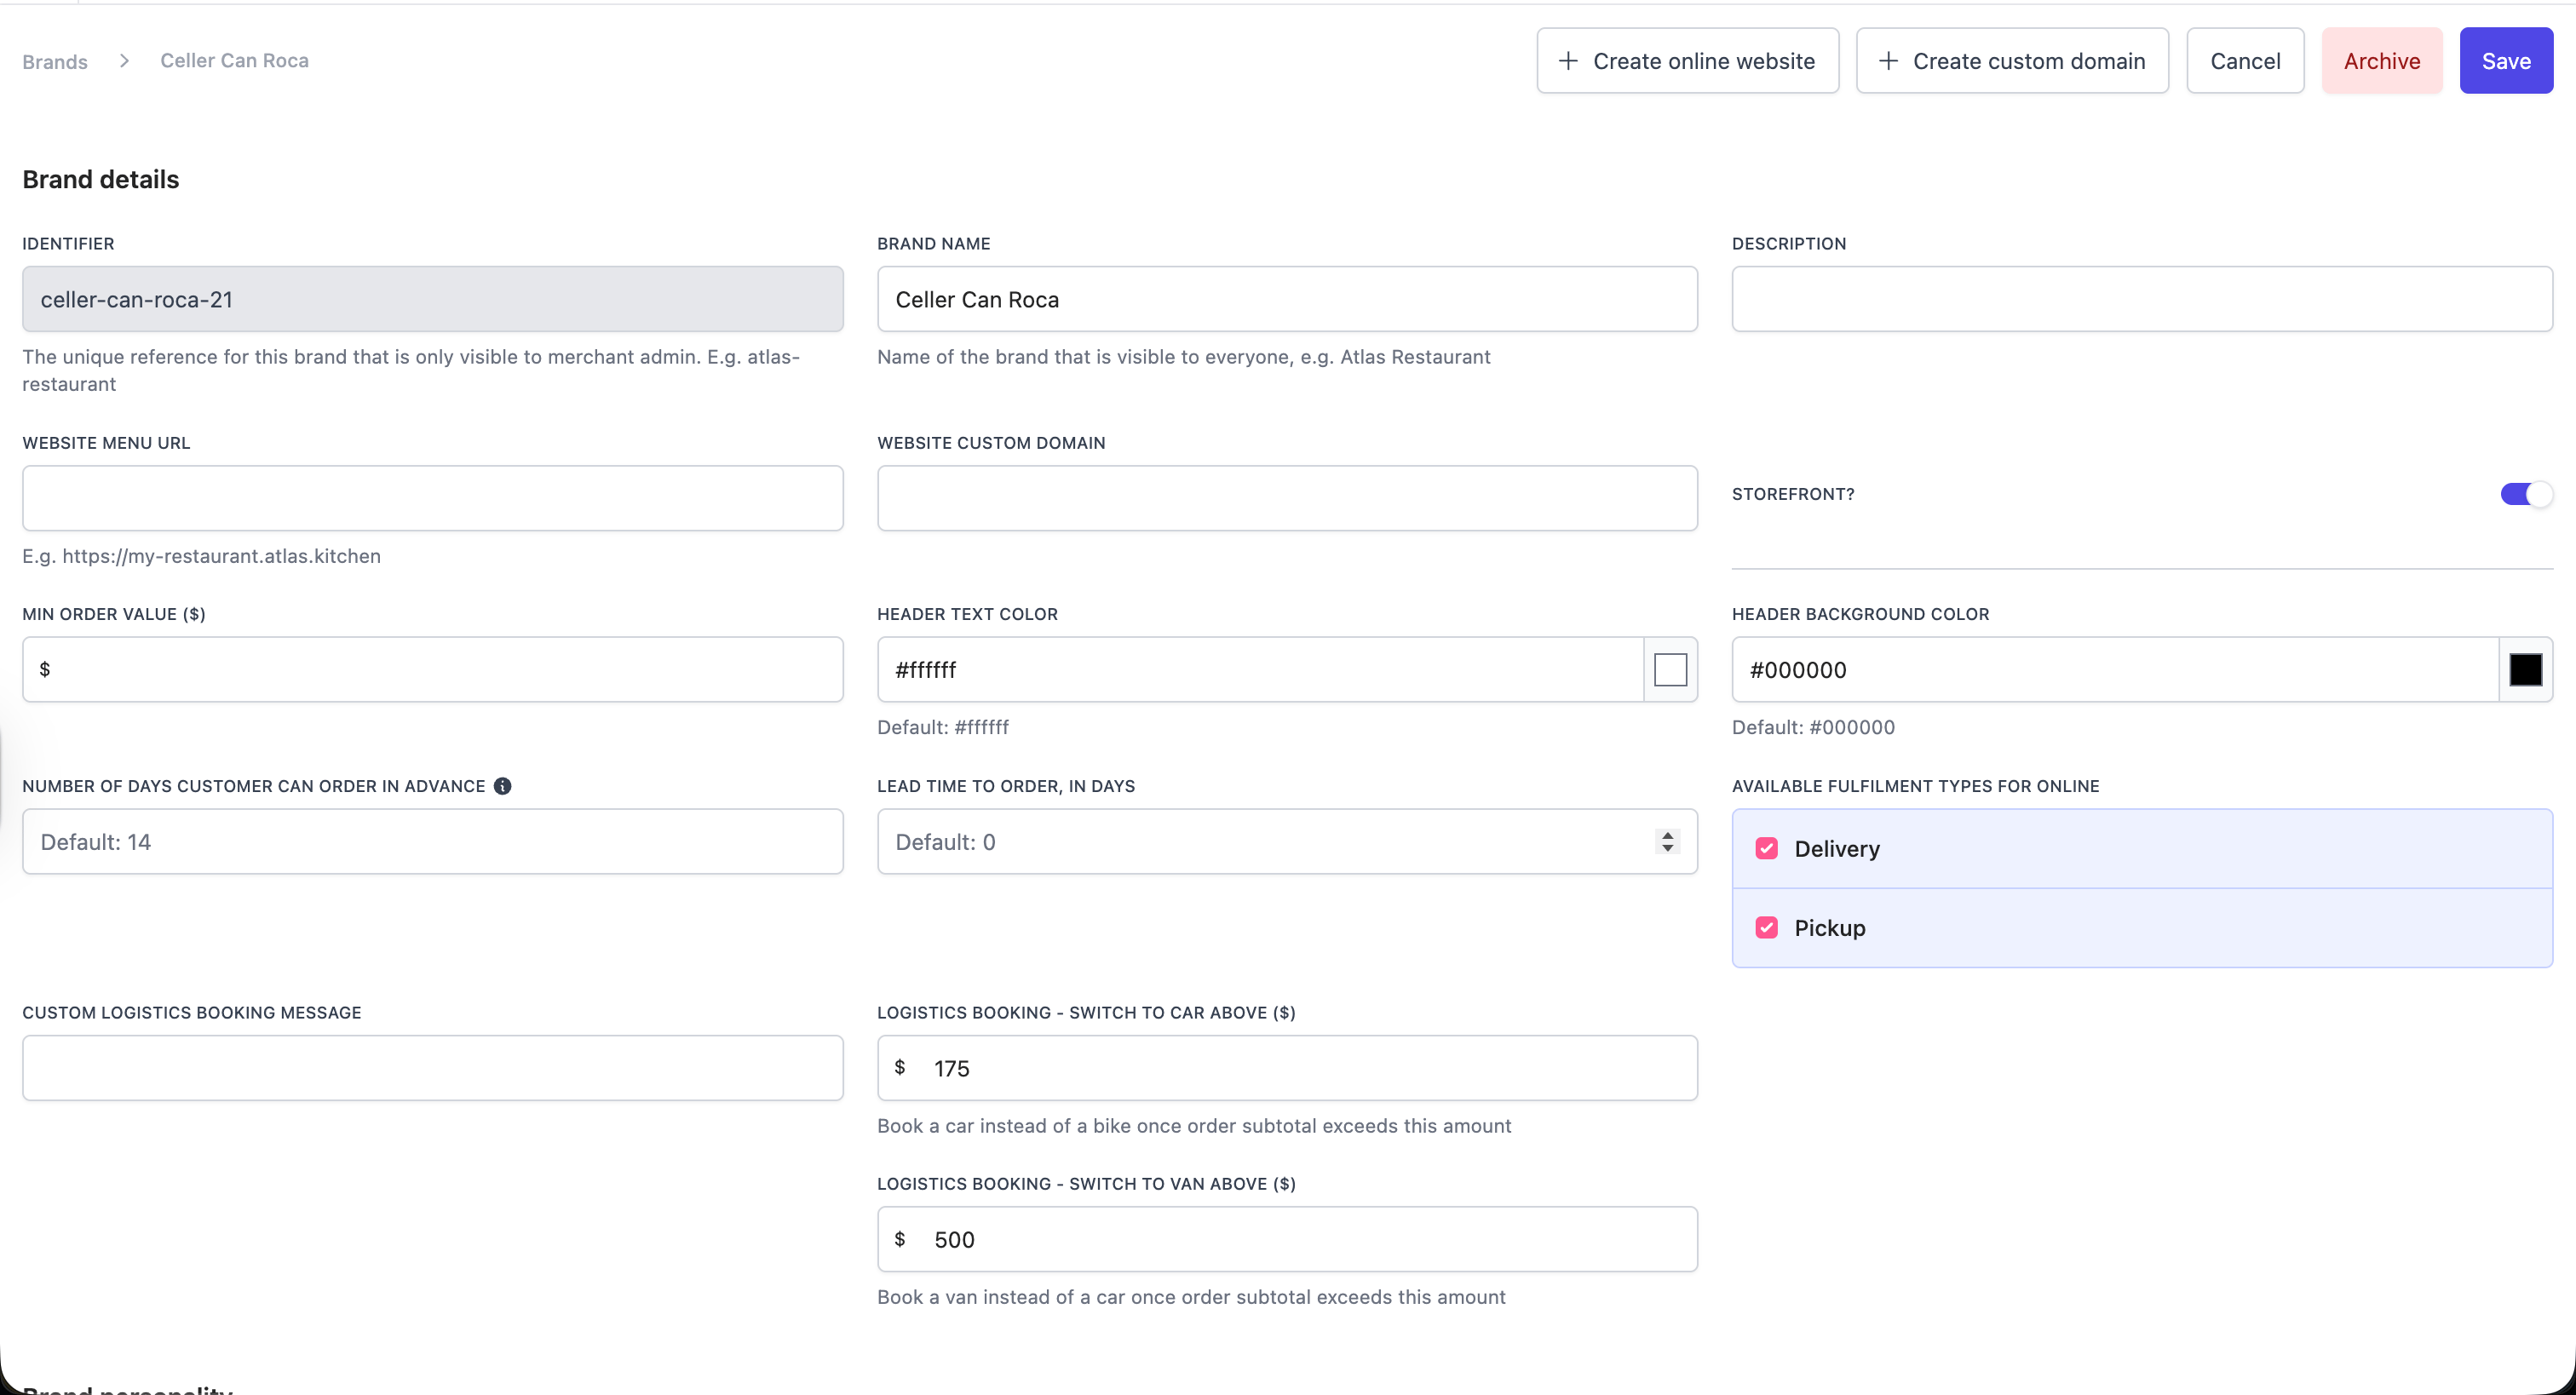Click Celler Can Roca breadcrumb

click(x=234, y=61)
